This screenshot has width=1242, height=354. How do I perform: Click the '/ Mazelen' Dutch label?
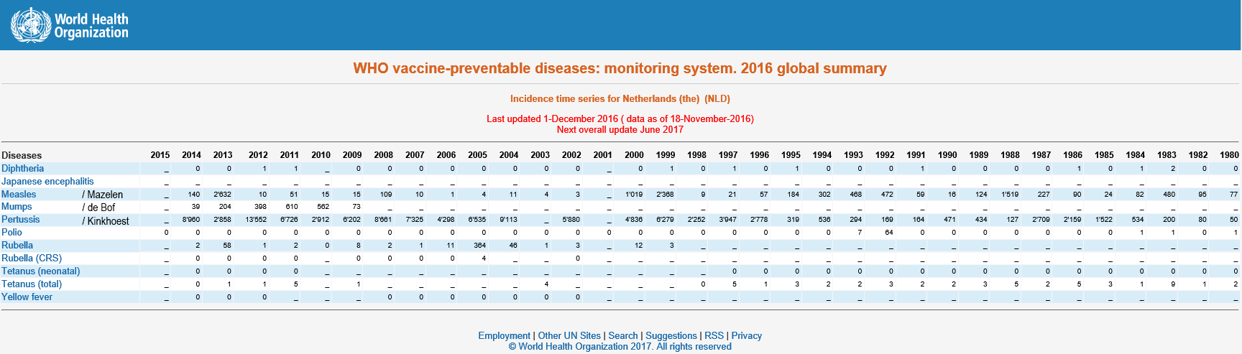tap(103, 195)
